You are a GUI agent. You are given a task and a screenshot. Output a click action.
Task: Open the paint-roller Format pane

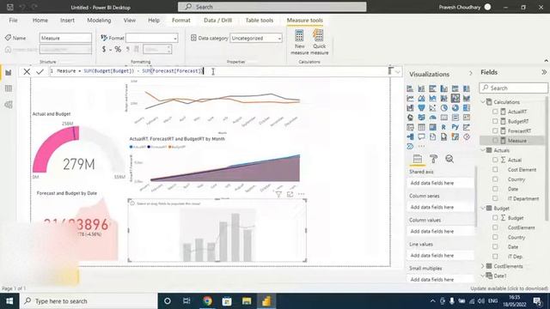click(433, 159)
